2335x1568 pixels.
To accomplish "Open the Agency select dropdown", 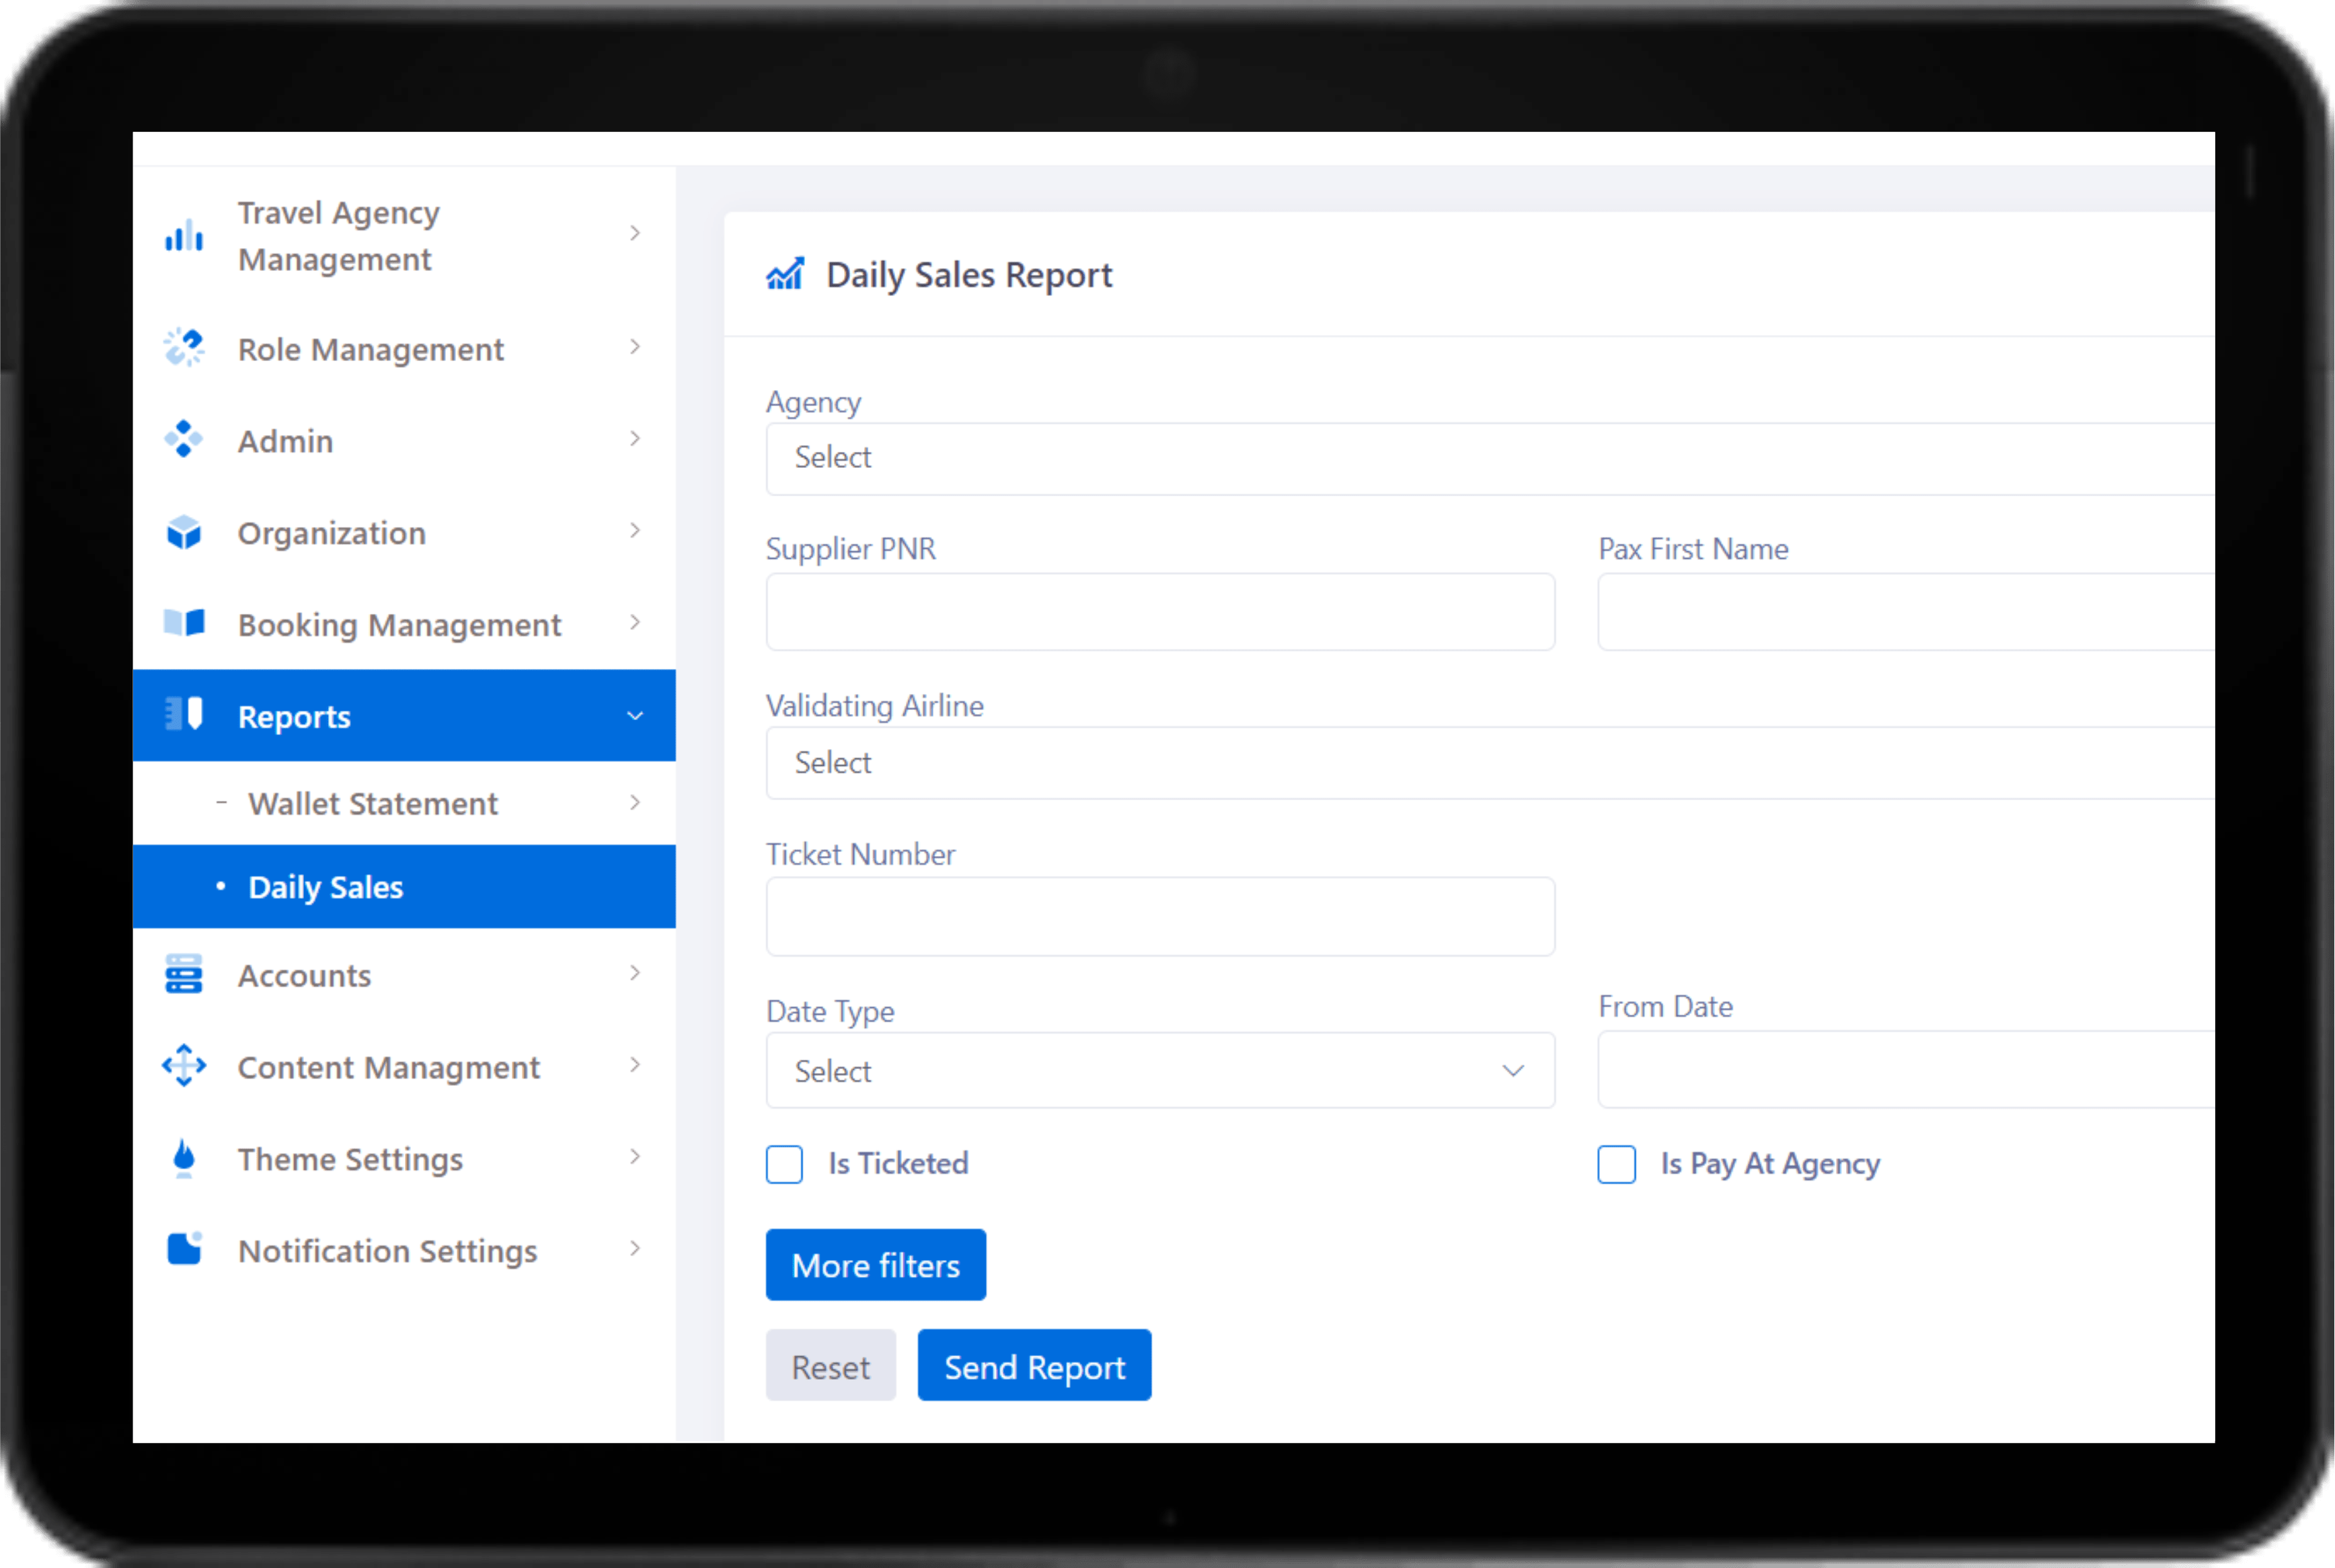I will point(1490,458).
